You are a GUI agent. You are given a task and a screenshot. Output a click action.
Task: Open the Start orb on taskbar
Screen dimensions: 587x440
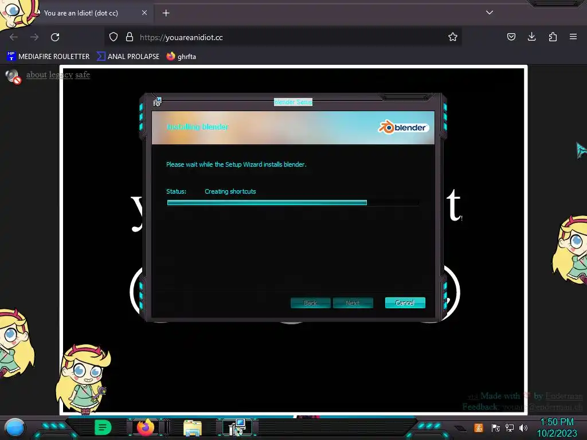pyautogui.click(x=14, y=427)
